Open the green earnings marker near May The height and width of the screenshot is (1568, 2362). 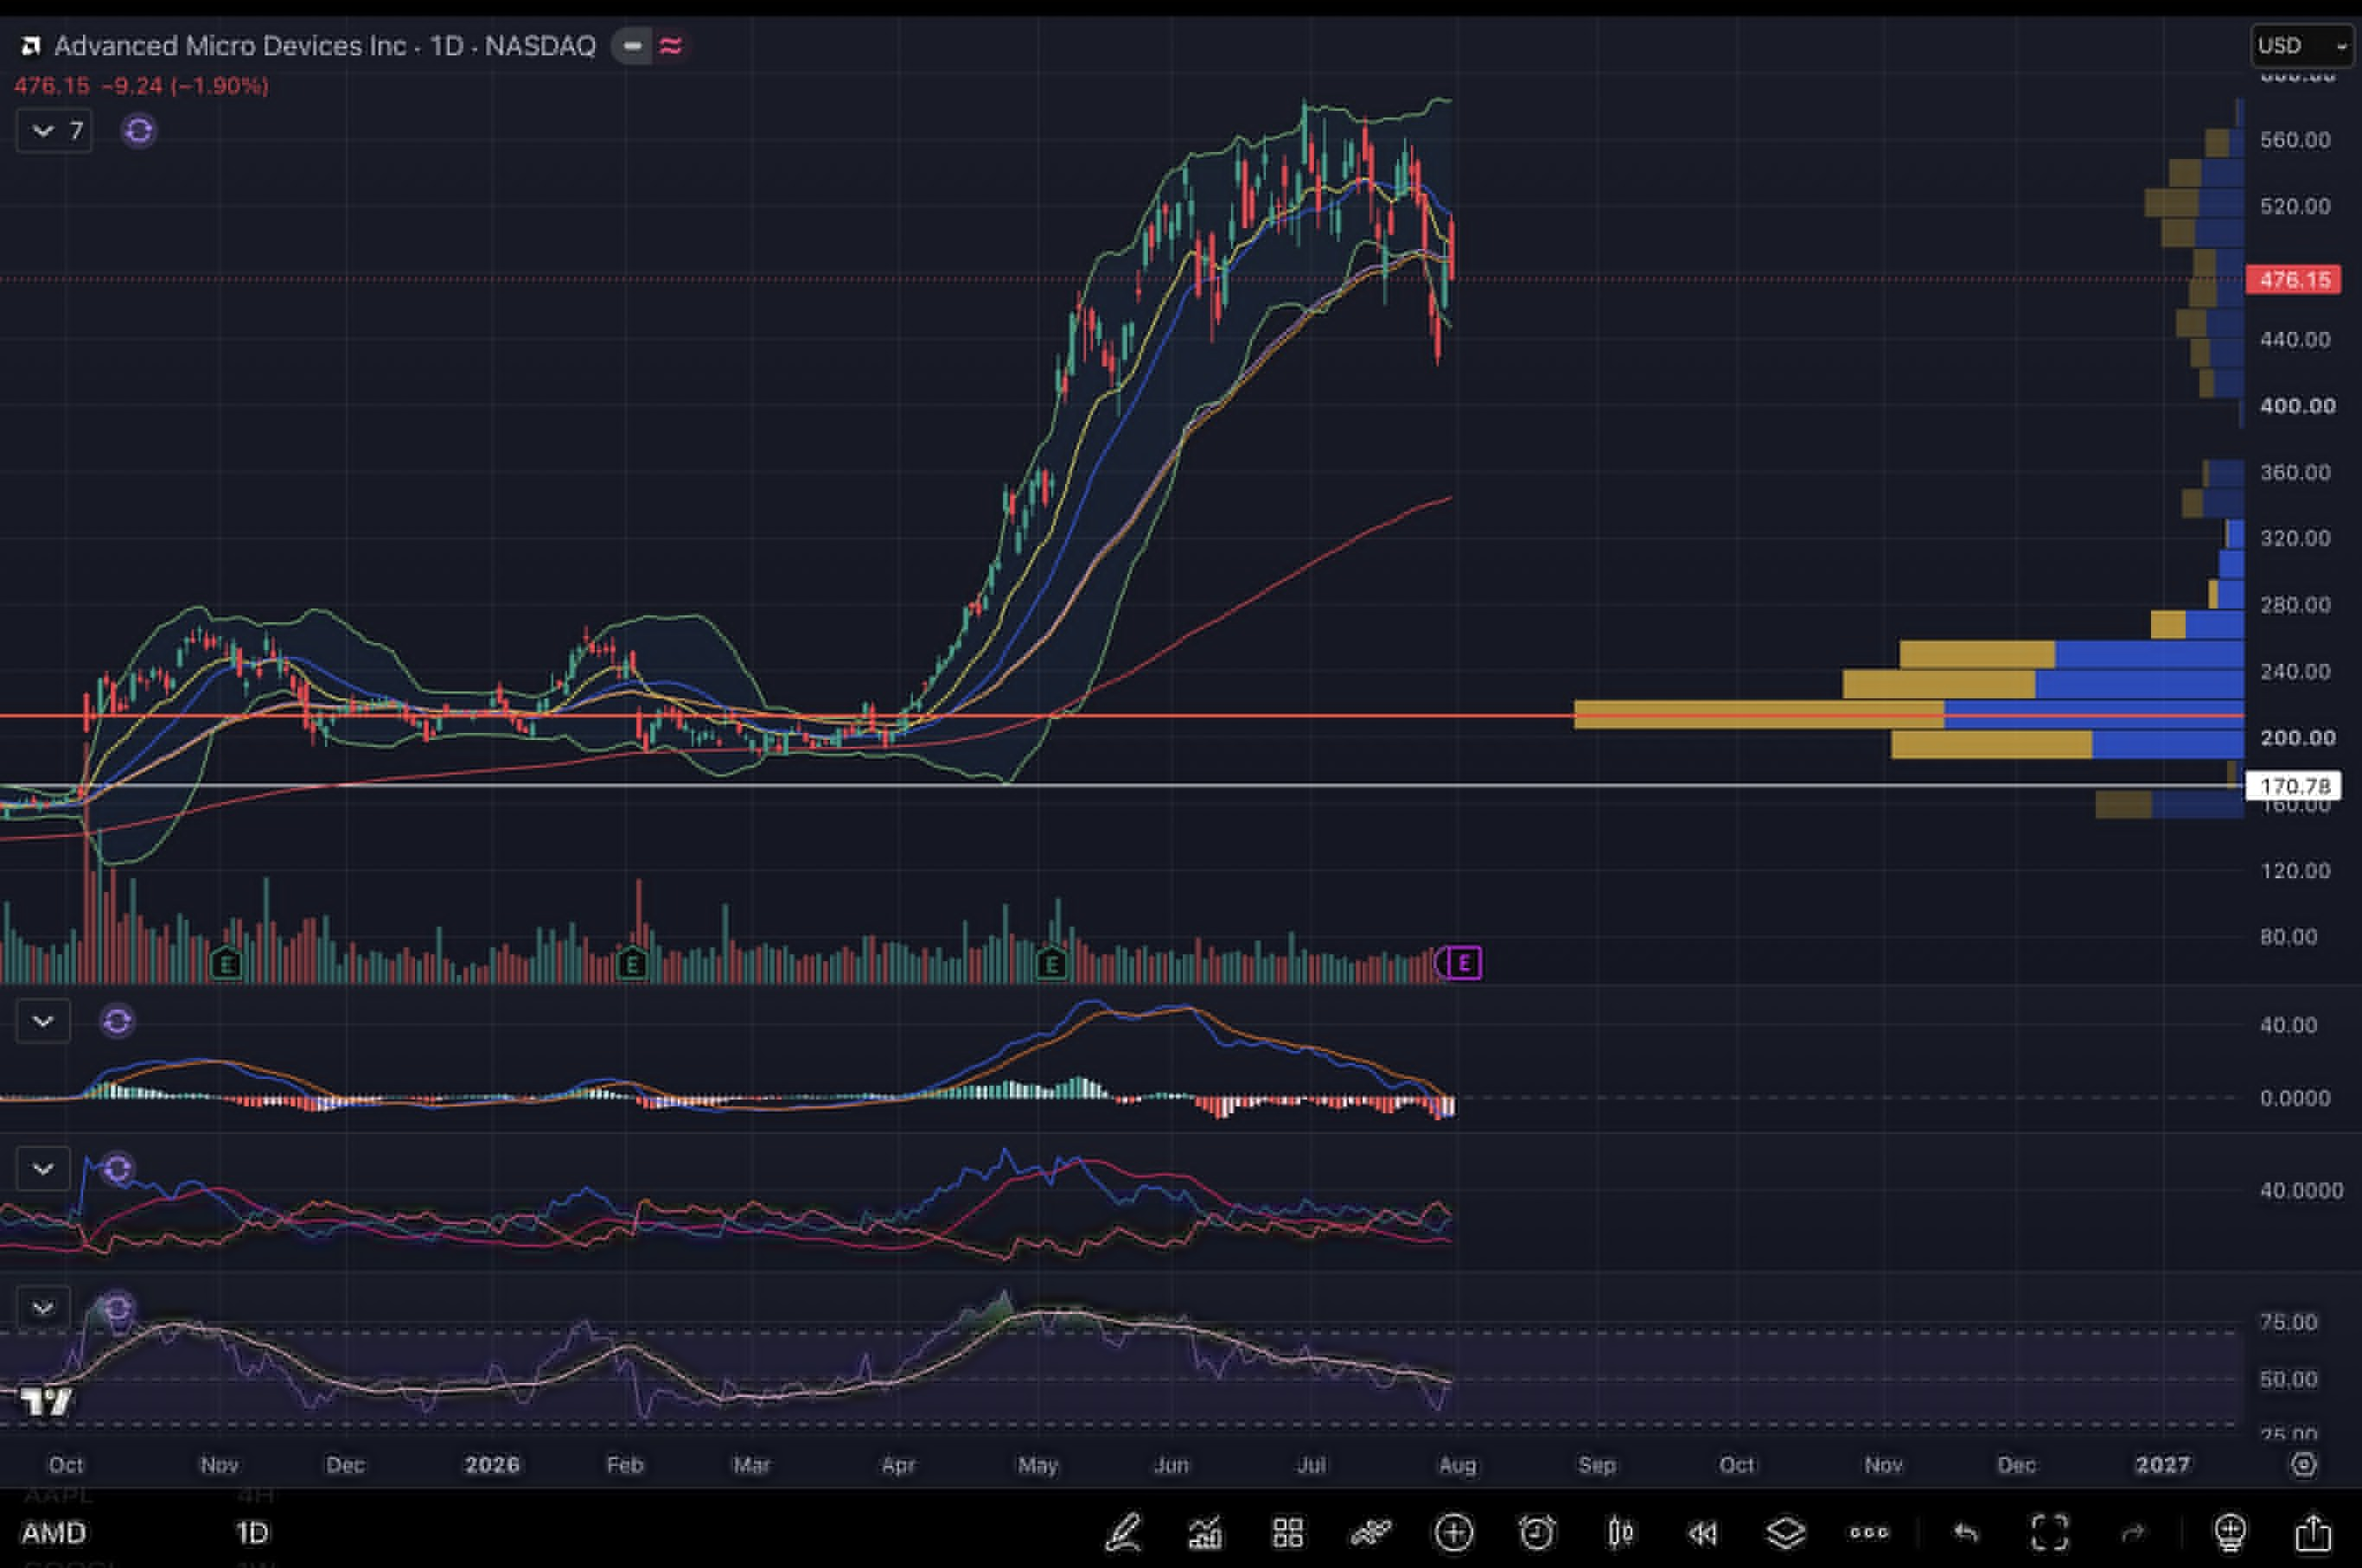(x=1050, y=964)
